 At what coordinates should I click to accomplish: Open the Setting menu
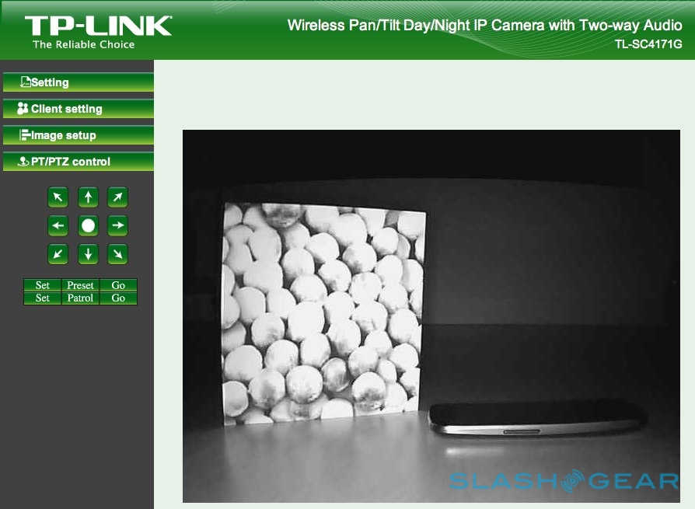[x=77, y=82]
